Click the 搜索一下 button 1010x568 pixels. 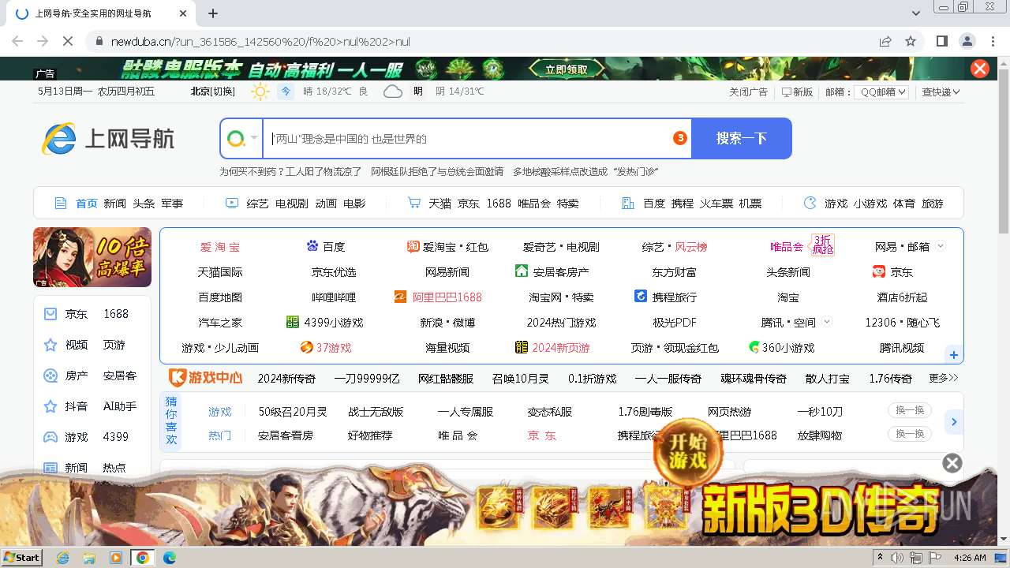pyautogui.click(x=741, y=138)
